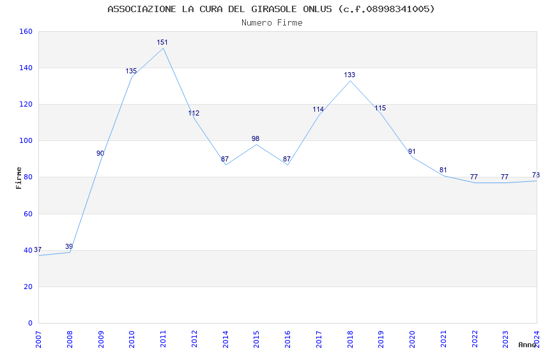Select x-axis year label 2007
This screenshot has height=351, width=543.
tap(38, 340)
